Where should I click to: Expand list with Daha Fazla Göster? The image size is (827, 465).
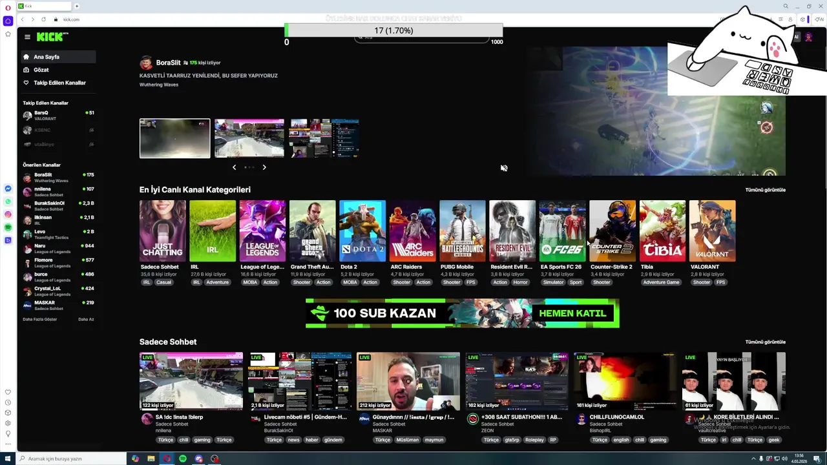[40, 319]
